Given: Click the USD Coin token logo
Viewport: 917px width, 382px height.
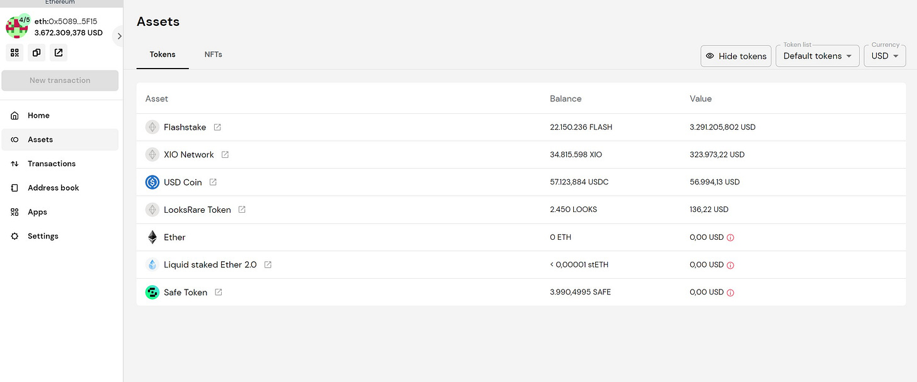Looking at the screenshot, I should pos(152,183).
